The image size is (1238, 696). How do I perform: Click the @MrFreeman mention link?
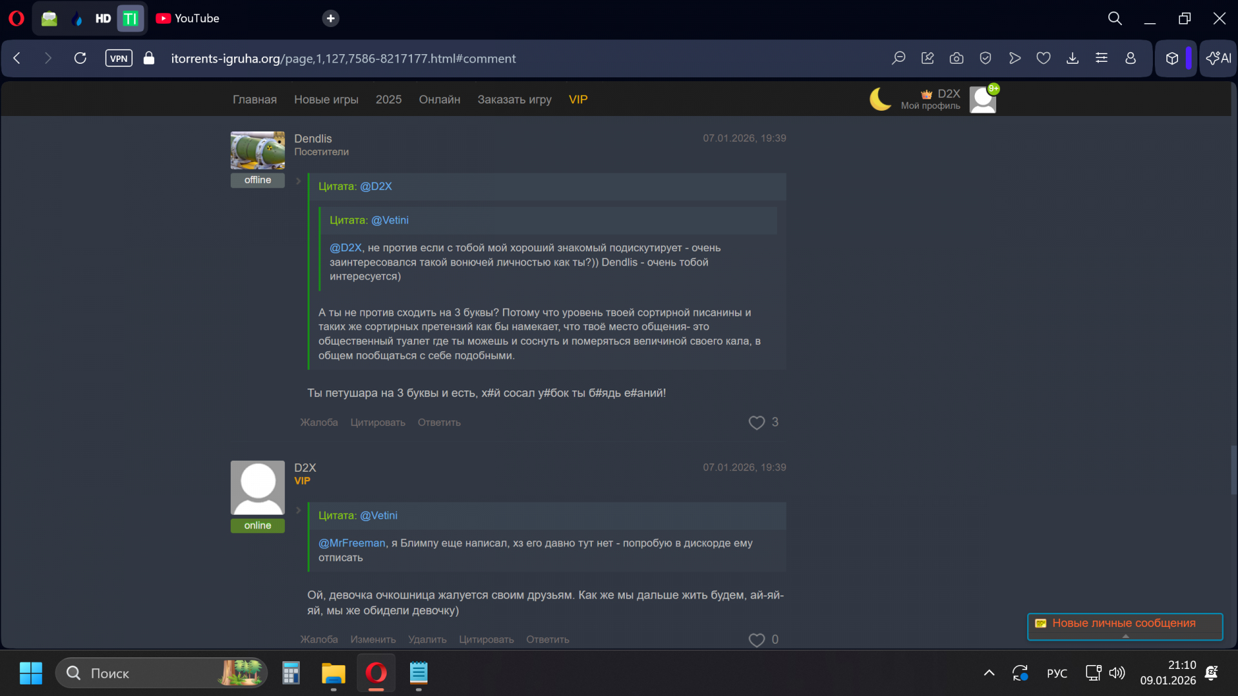(x=351, y=543)
